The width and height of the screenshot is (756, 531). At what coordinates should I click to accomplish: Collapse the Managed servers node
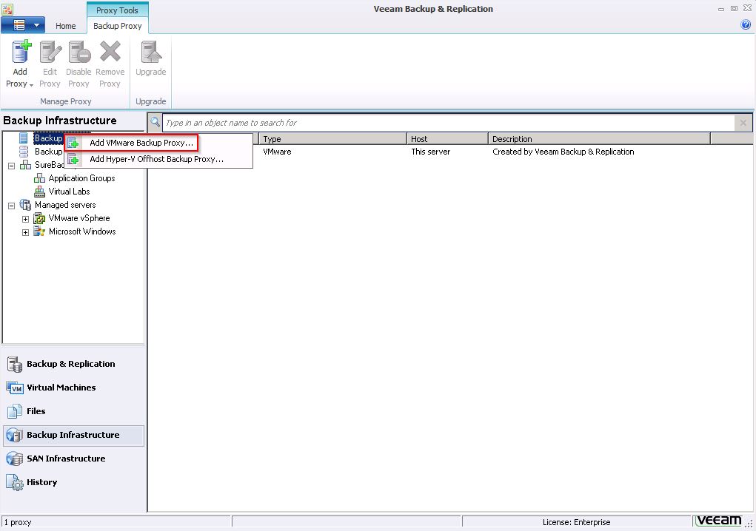[12, 206]
